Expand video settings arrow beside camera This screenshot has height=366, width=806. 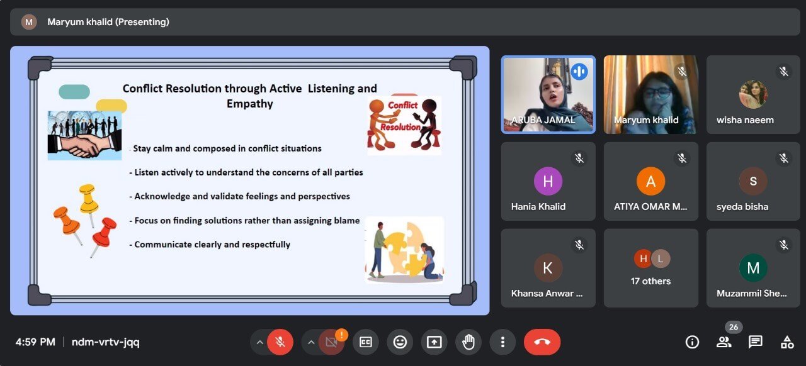[x=310, y=342]
